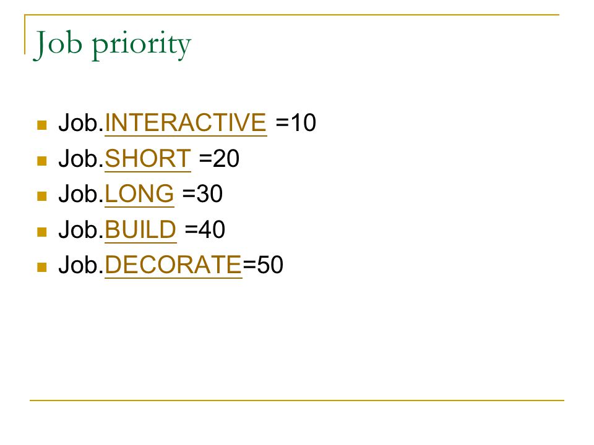This screenshot has height=445, width=594.
Task: Click the =40 value text
Action: point(205,229)
